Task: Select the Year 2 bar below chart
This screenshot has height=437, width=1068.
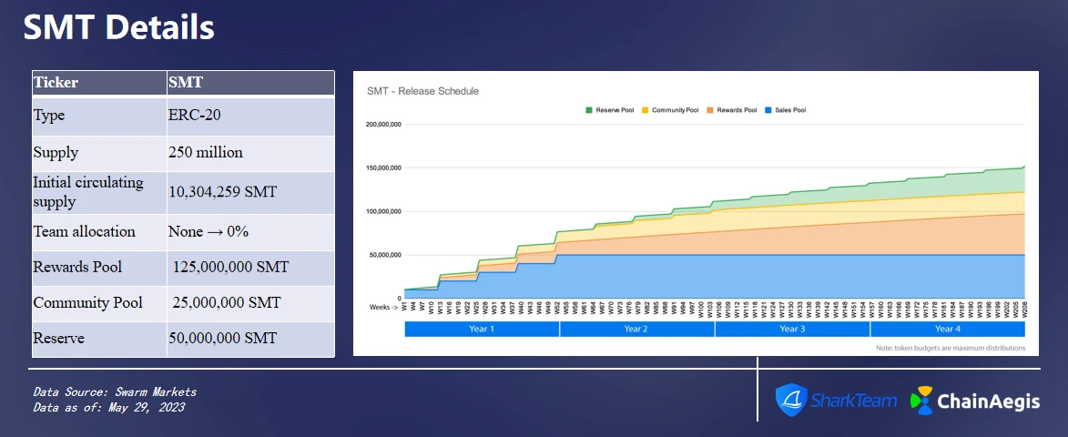Action: pos(637,329)
